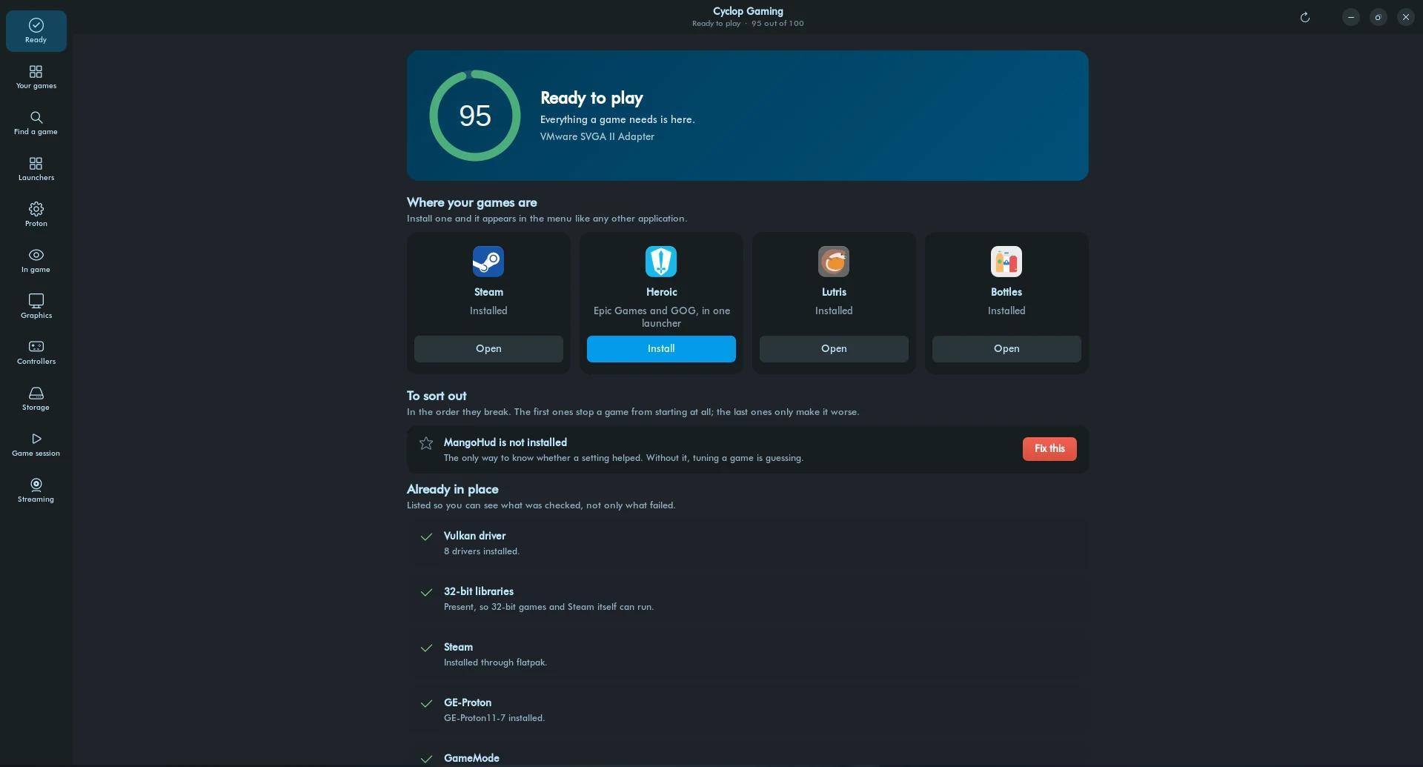This screenshot has height=767, width=1423.
Task: Open Lutris with its Open button
Action: [834, 349]
